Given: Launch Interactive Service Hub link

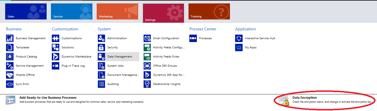Looking at the screenshot, I should coord(260,38).
